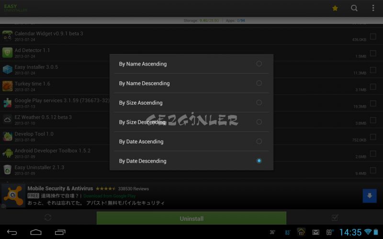Choose the By Name Descending option text
The image size is (383, 239).
pyautogui.click(x=145, y=83)
